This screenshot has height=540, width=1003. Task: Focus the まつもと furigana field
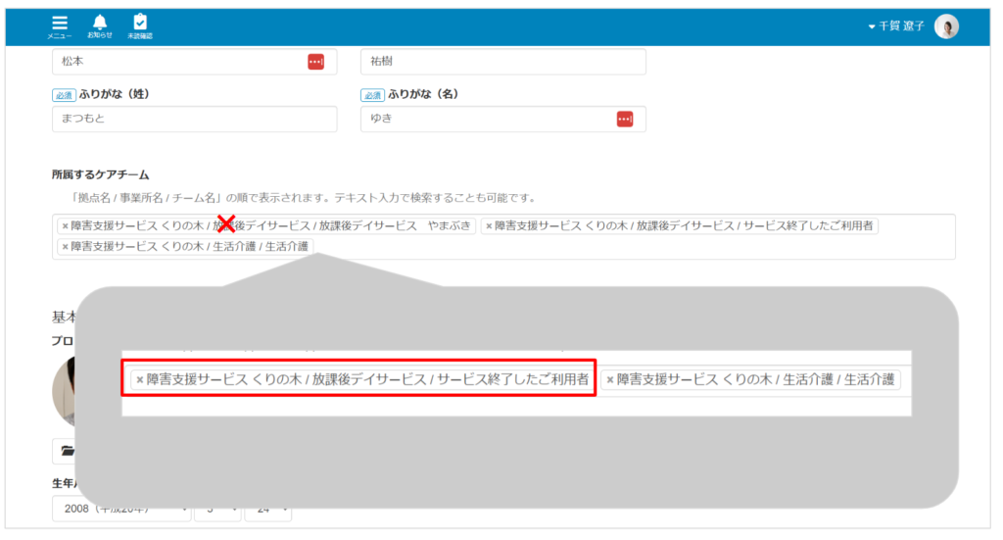coord(194,119)
